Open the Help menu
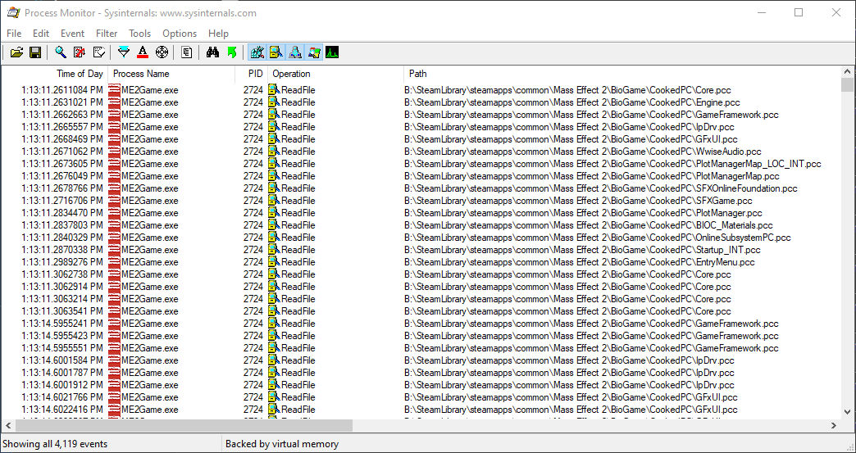The height and width of the screenshot is (453, 856). click(218, 34)
